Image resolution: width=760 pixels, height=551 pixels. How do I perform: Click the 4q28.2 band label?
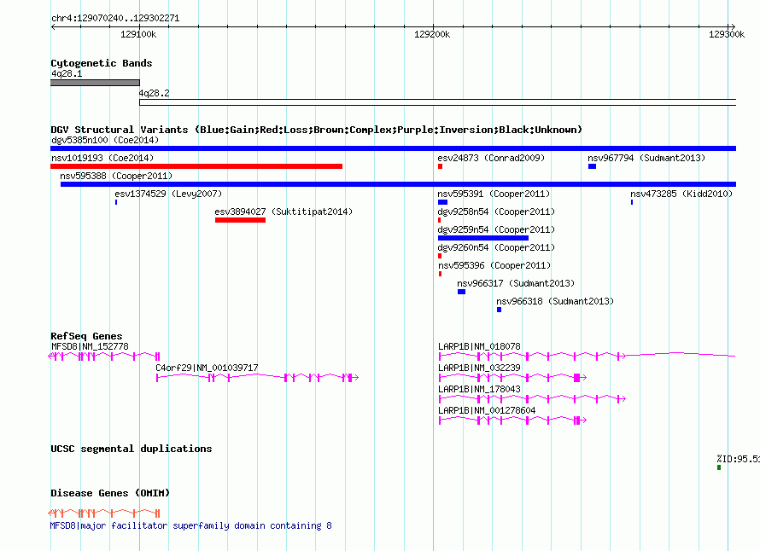(x=154, y=93)
